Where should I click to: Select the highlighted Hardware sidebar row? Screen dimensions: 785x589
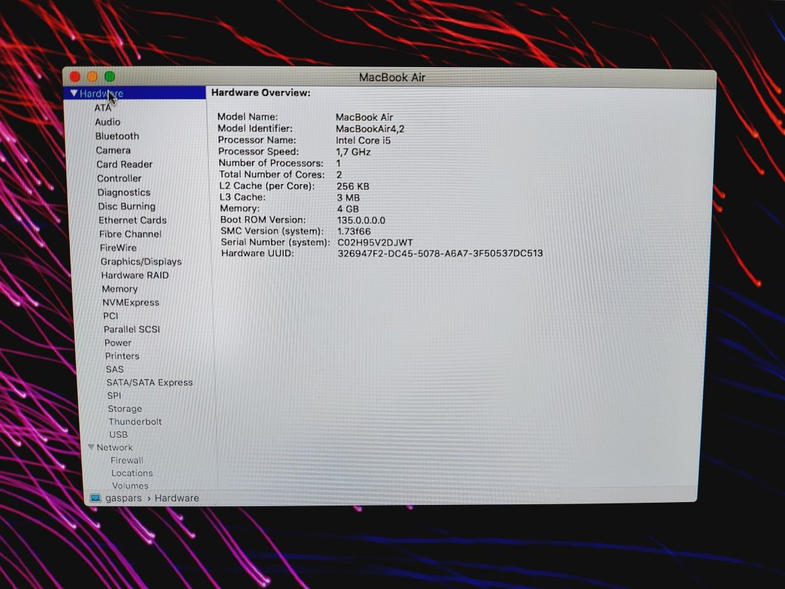[x=135, y=93]
